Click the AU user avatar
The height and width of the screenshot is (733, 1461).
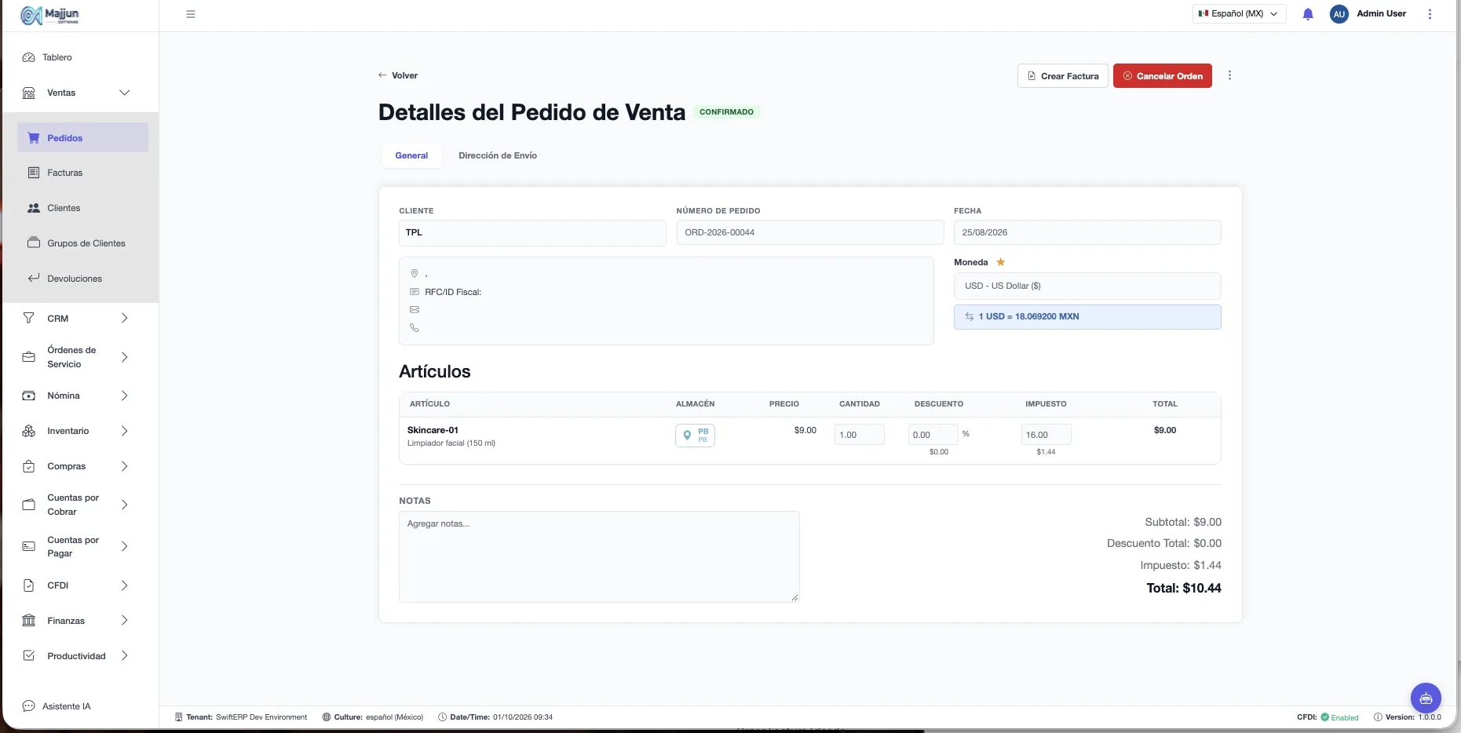tap(1339, 14)
